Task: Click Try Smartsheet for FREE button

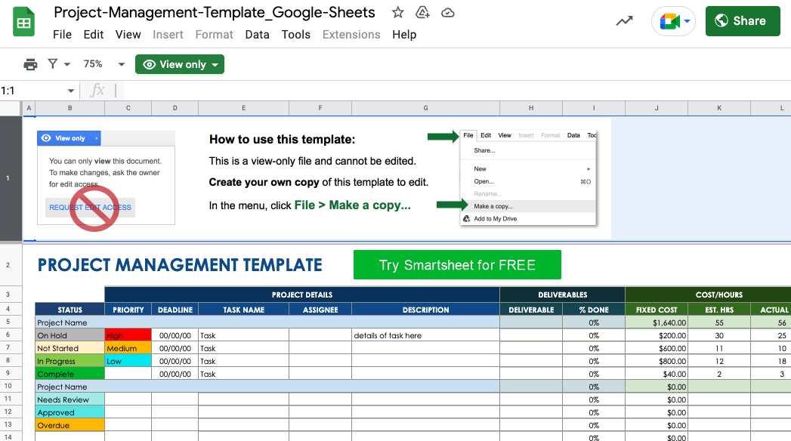Action: 457,265
